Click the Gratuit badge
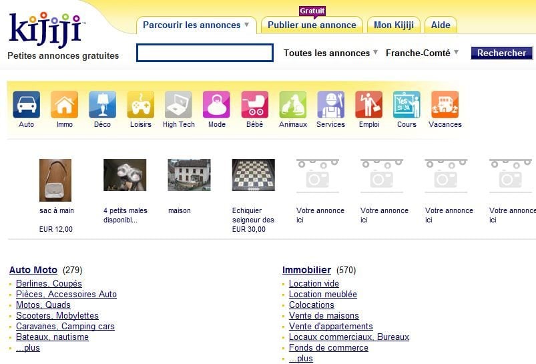Screen dimensions: 536x364 [312, 11]
